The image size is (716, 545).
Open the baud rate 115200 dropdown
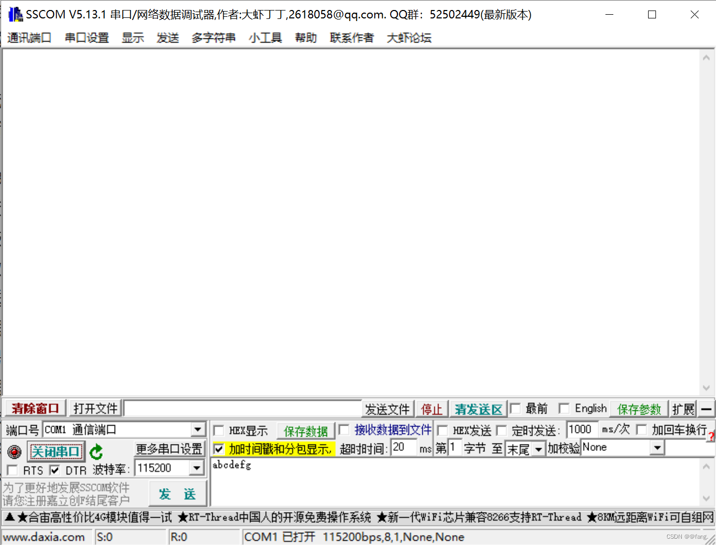196,468
